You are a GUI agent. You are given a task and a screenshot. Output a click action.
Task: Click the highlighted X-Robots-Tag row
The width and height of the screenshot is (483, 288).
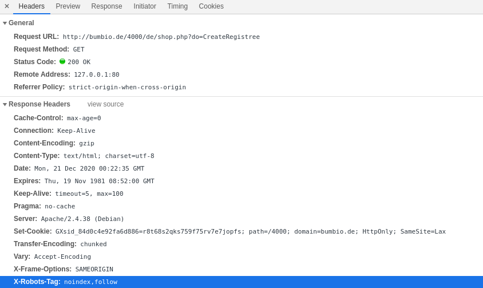(x=241, y=282)
